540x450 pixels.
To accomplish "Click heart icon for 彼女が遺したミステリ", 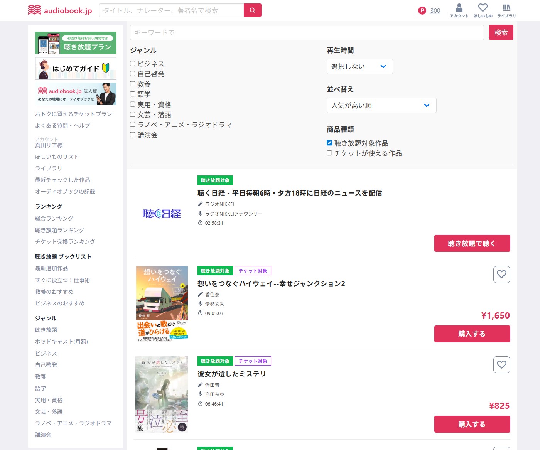I will [x=501, y=365].
